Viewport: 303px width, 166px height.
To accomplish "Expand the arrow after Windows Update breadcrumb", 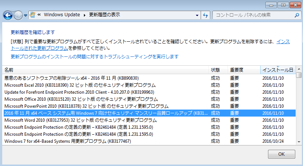I will [x=84, y=15].
